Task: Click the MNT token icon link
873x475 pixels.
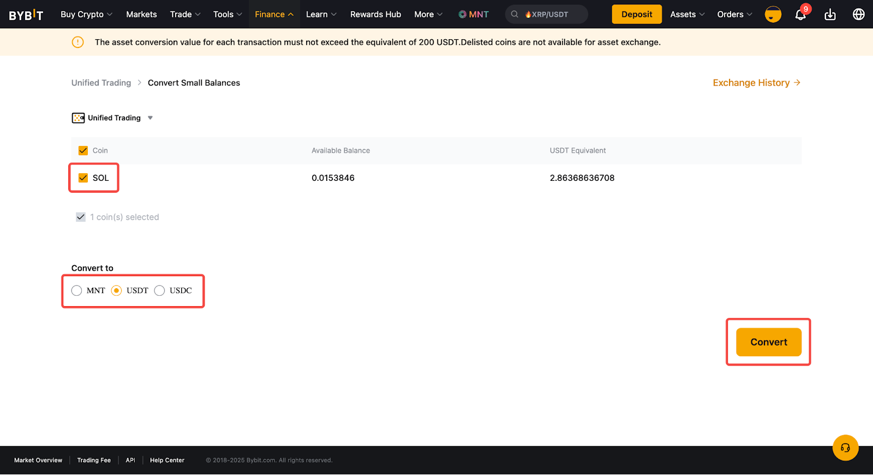Action: pyautogui.click(x=473, y=15)
